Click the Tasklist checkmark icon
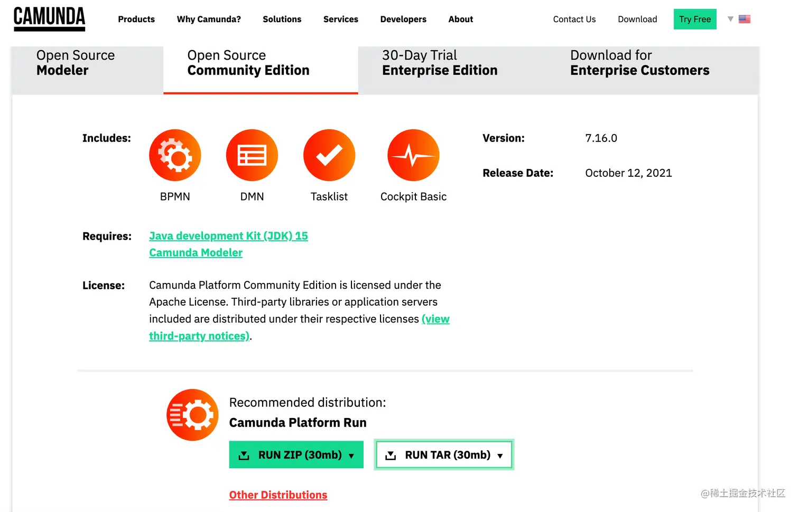Screen dimensions: 799x512 (x=329, y=155)
